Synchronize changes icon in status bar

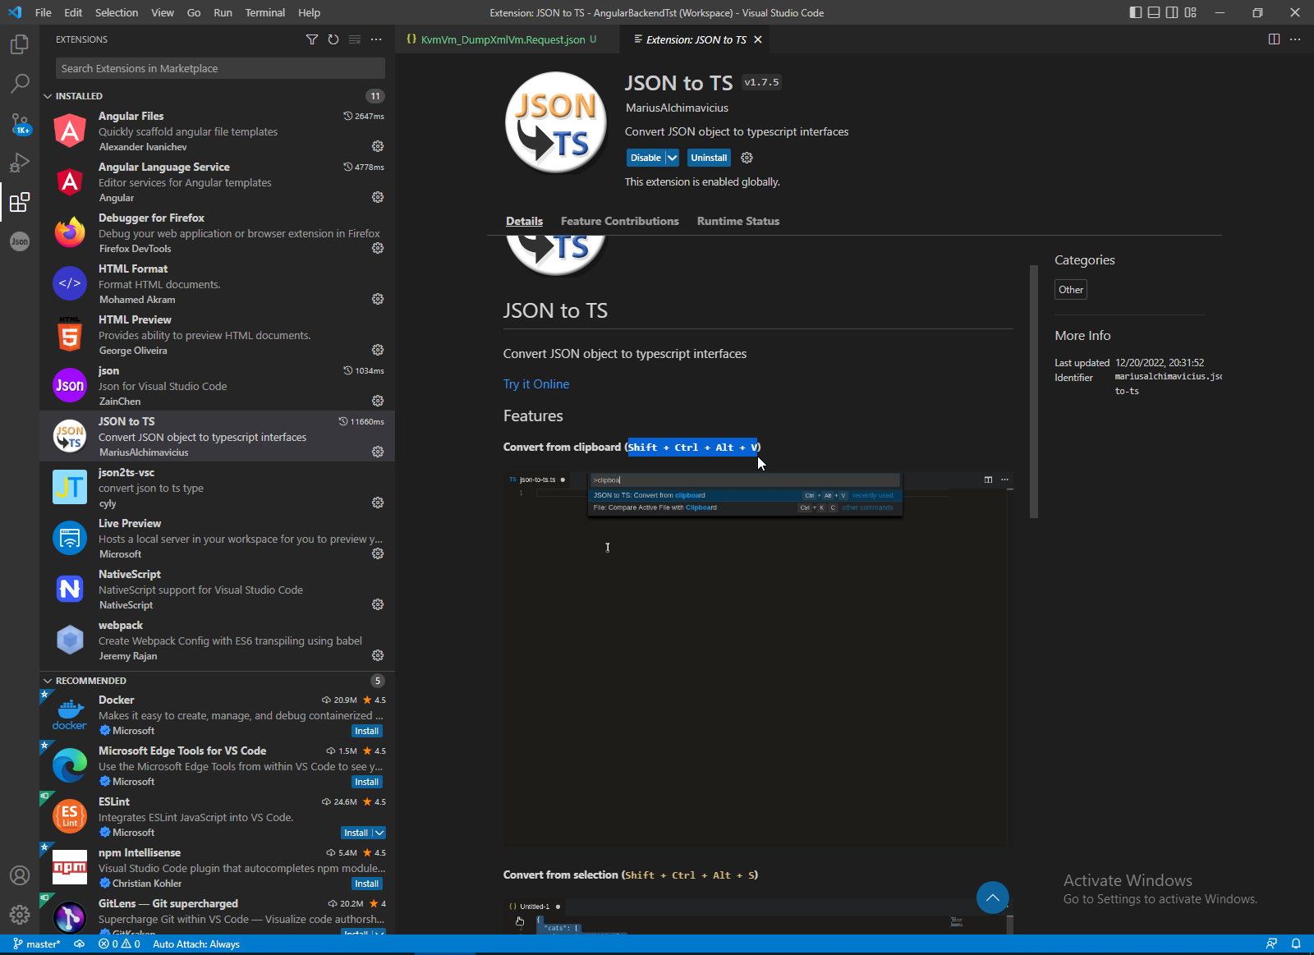(x=79, y=944)
